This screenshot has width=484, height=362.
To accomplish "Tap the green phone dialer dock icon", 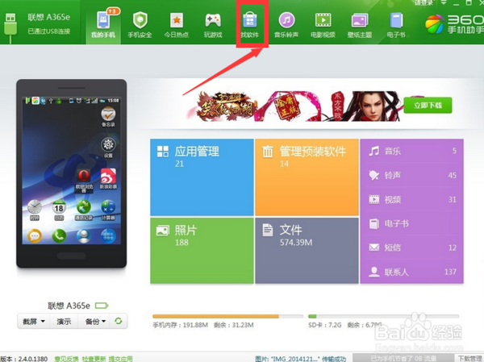I will (x=59, y=236).
